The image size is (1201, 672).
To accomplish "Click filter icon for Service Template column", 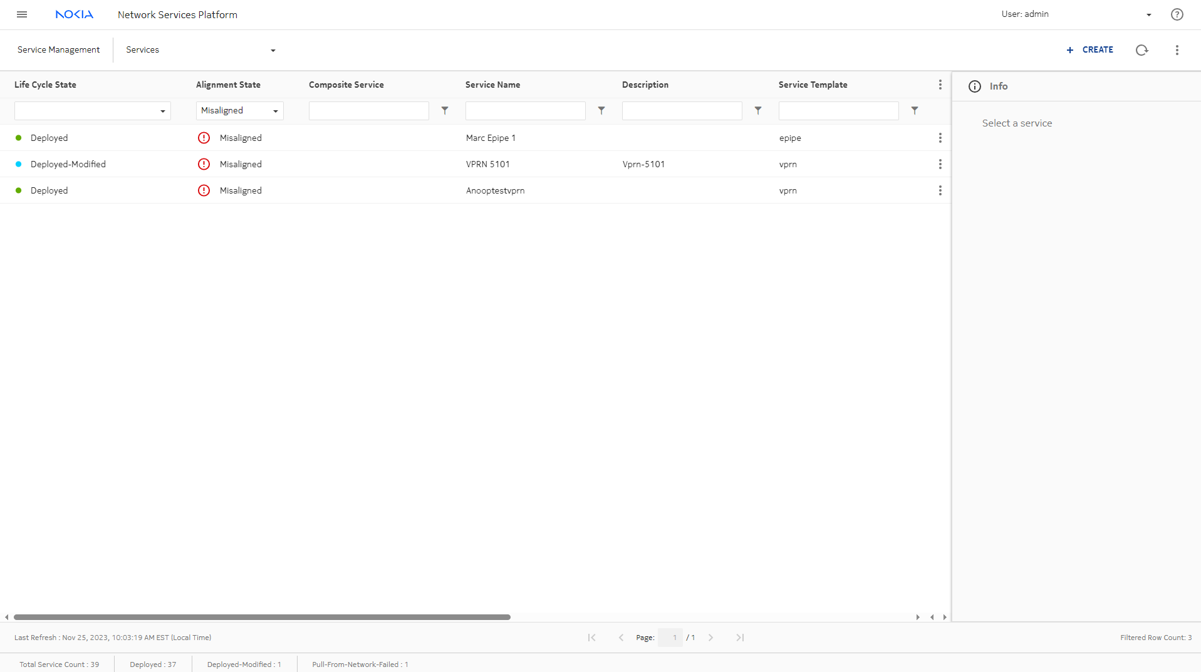I will pyautogui.click(x=914, y=111).
